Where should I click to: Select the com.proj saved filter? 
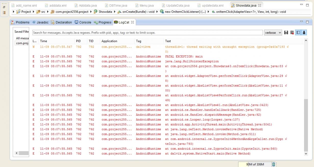22,43
